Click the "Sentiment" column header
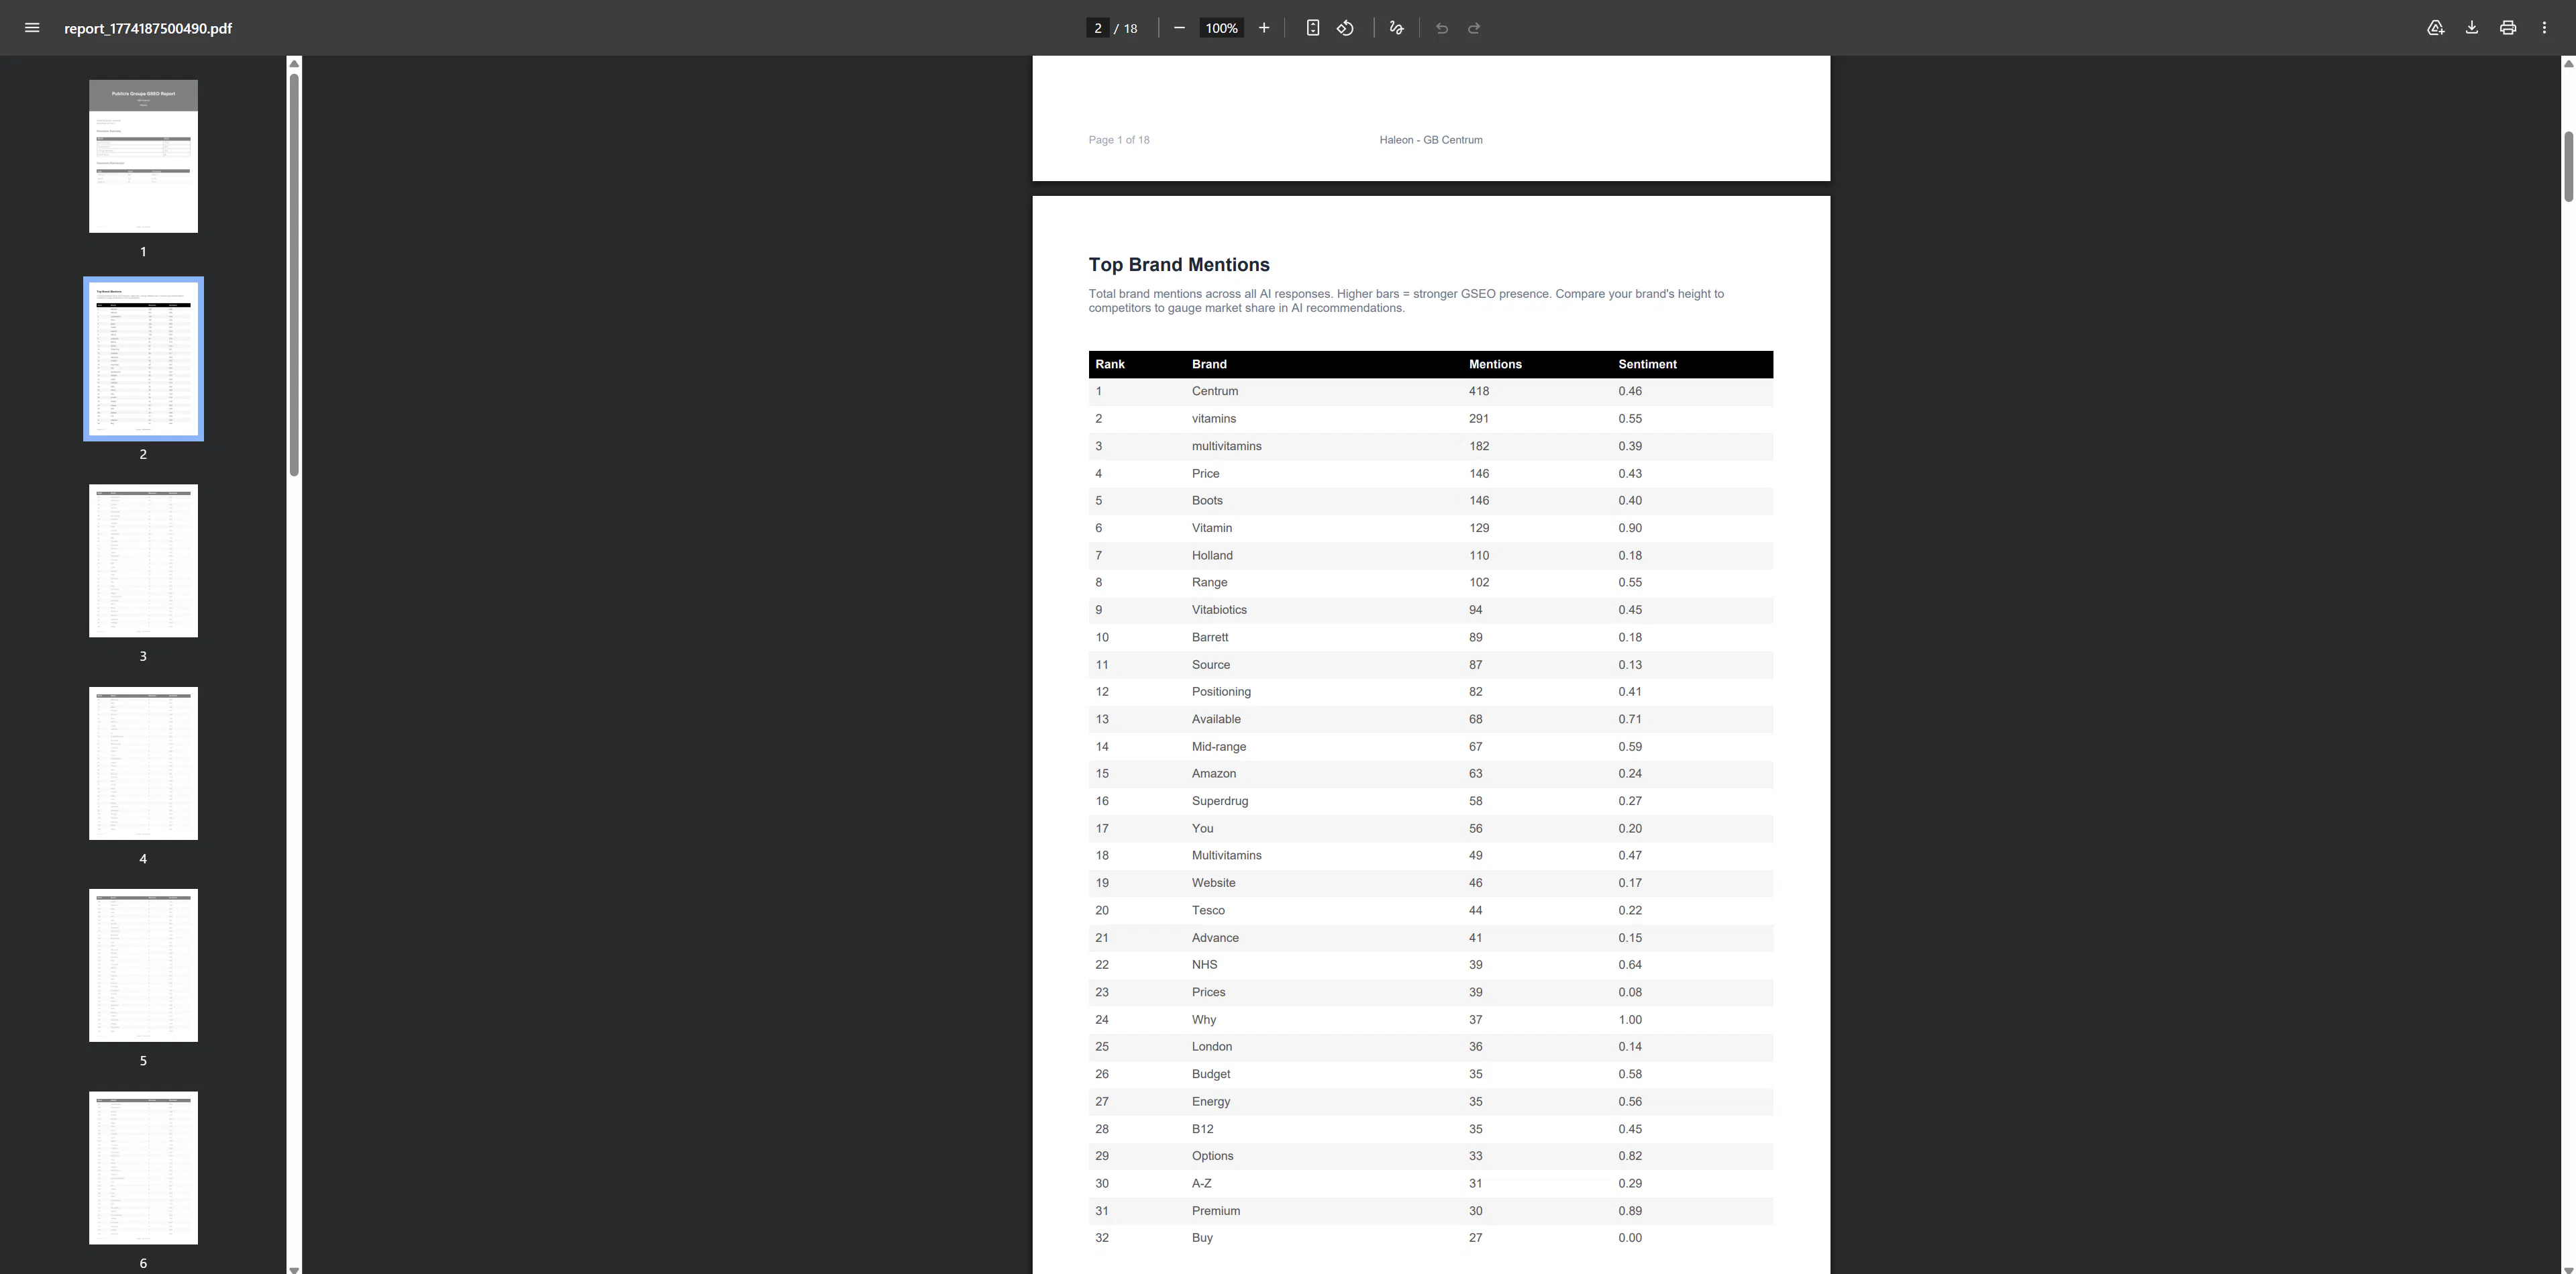The height and width of the screenshot is (1274, 2576). [x=1648, y=365]
